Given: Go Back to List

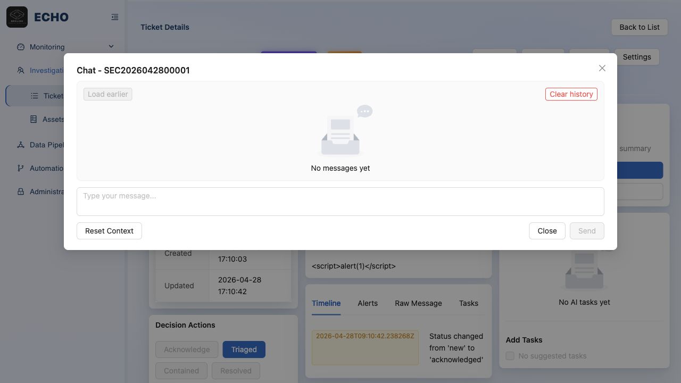Looking at the screenshot, I should pos(640,27).
